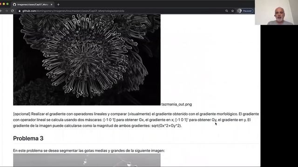The height and width of the screenshot is (167, 298).
Task: Click the tazmania_out.png caption text
Action: (176, 104)
